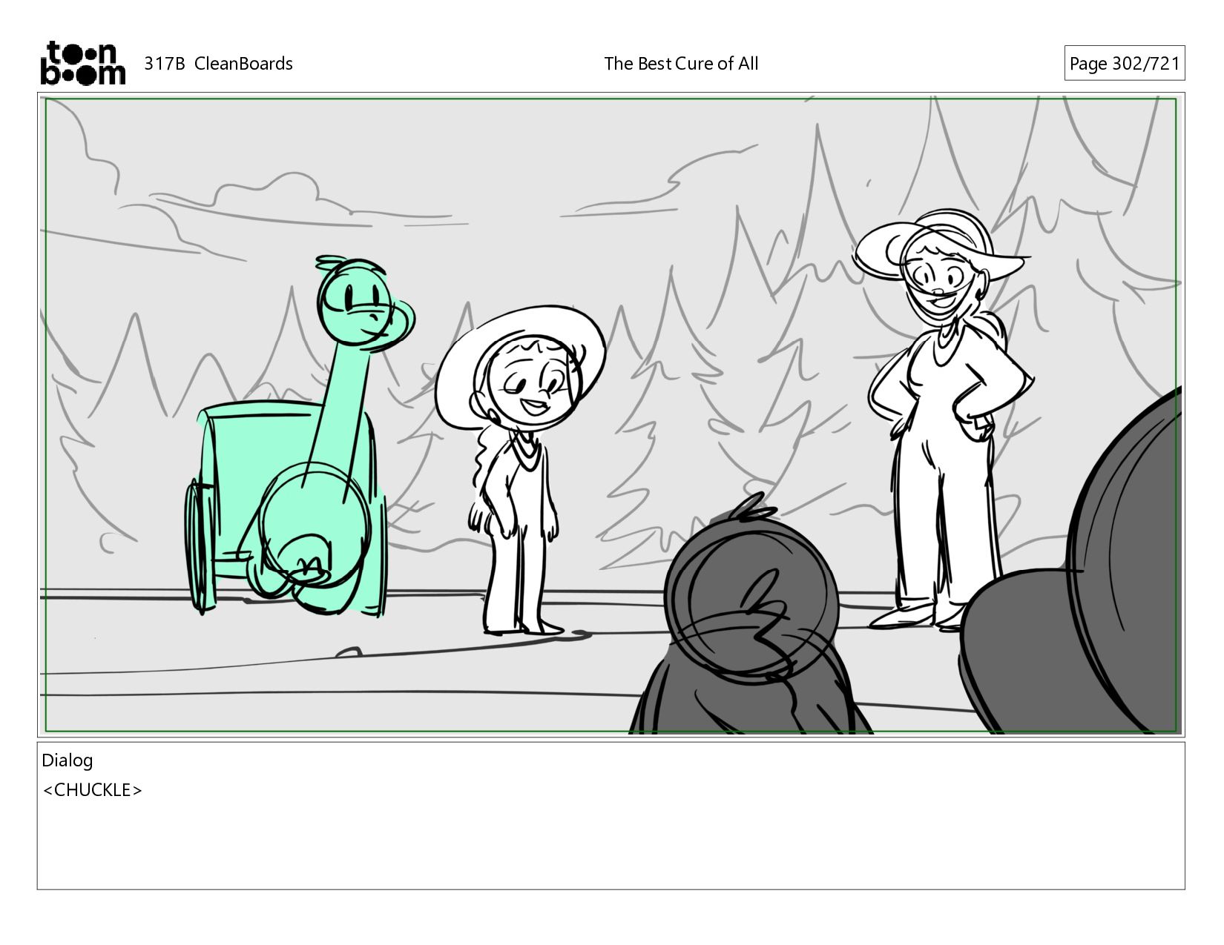Select the '317B CleanBoards' header text
The height and width of the screenshot is (945, 1224).
click(218, 64)
